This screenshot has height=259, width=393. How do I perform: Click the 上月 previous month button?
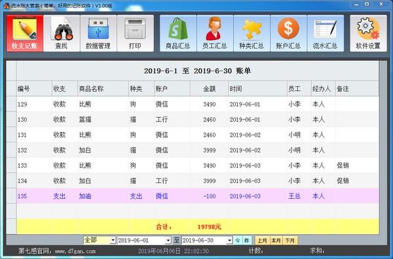pos(262,241)
